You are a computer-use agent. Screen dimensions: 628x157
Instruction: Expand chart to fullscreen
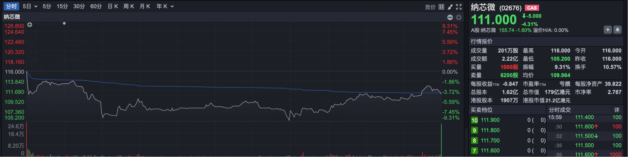[459, 7]
